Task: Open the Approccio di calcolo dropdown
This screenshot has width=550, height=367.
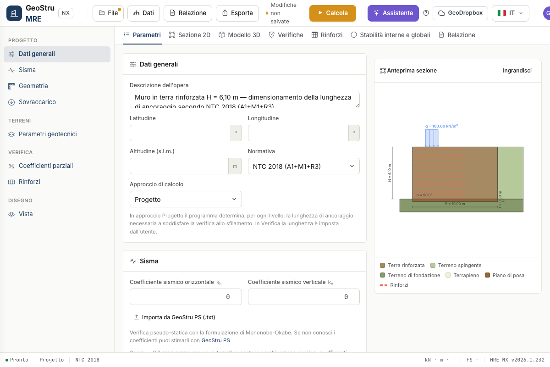Action: coord(186,199)
